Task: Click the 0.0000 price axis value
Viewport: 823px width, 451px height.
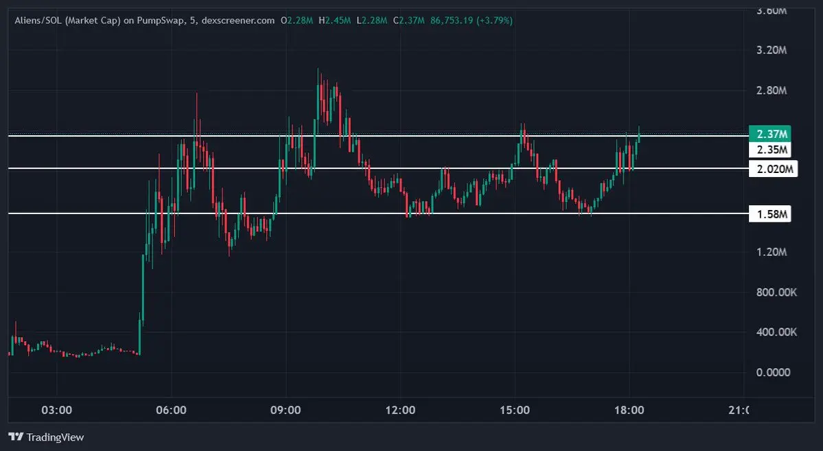Action: coord(773,373)
